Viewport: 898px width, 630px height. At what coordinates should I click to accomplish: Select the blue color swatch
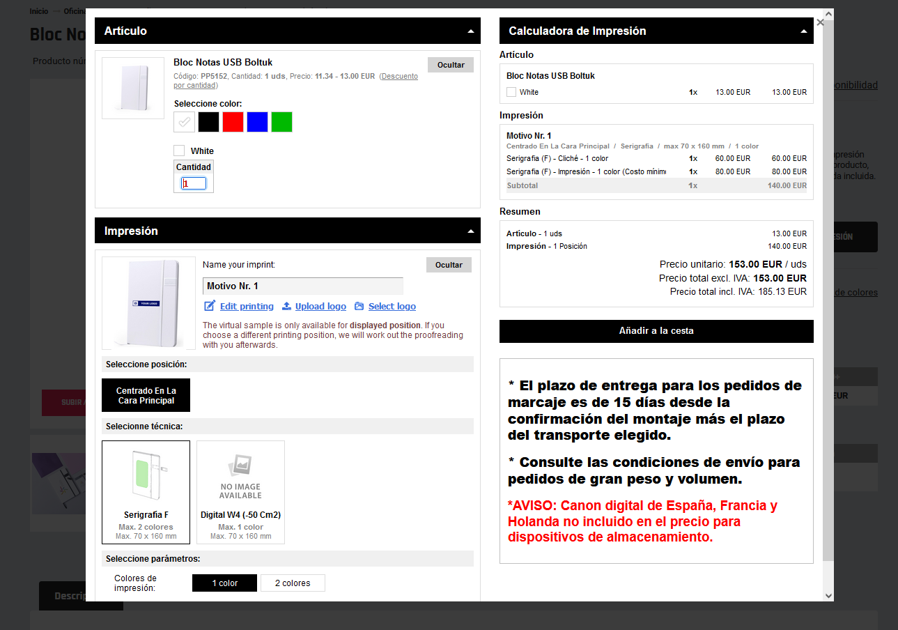(x=257, y=122)
